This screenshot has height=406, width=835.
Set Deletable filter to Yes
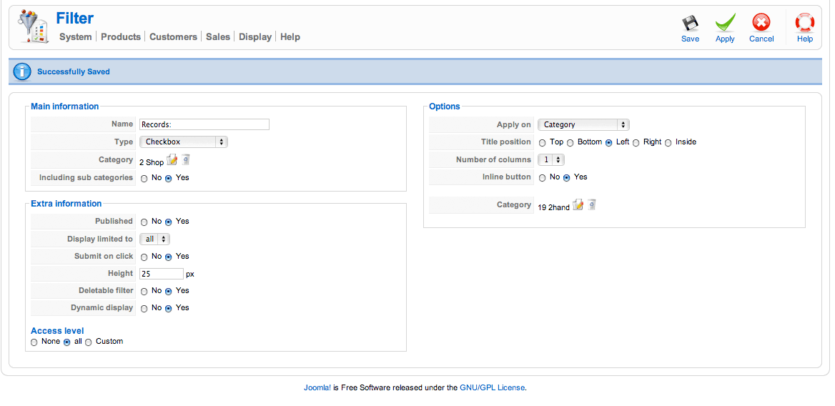(168, 292)
